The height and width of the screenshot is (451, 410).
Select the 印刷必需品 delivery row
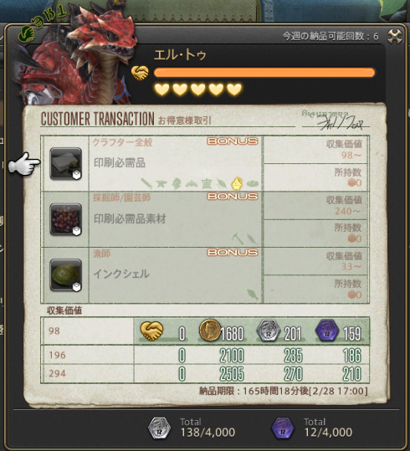pos(205,163)
